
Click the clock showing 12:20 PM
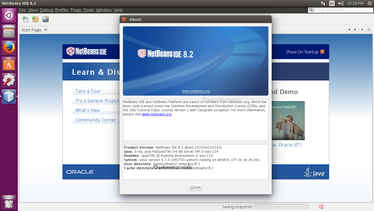coord(356,3)
